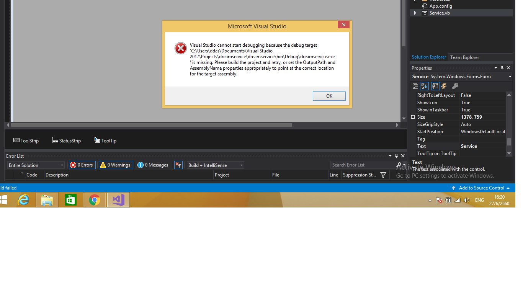Open Error List window position menu arrow
The width and height of the screenshot is (523, 294).
coord(390,156)
